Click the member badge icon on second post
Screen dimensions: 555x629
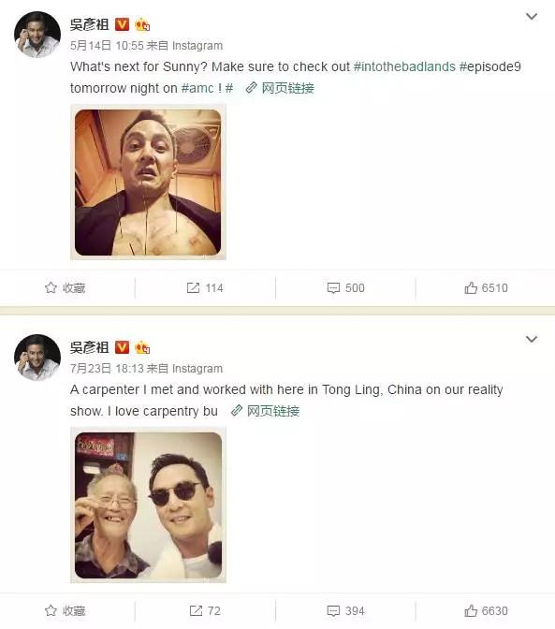tap(142, 347)
